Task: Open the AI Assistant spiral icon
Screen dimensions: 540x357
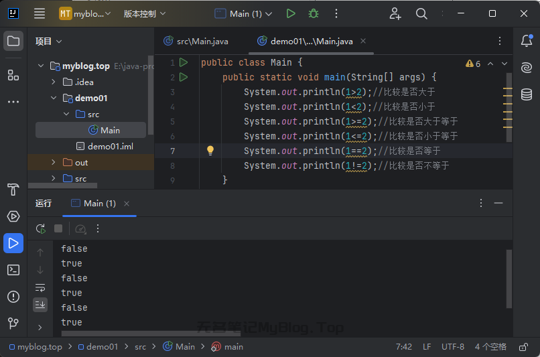Action: pos(527,68)
